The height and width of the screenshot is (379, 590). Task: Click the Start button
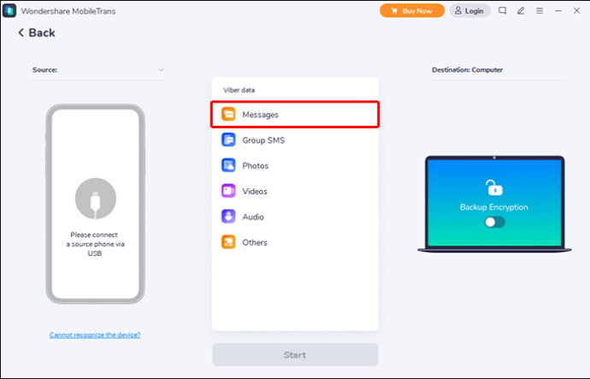[x=295, y=354]
